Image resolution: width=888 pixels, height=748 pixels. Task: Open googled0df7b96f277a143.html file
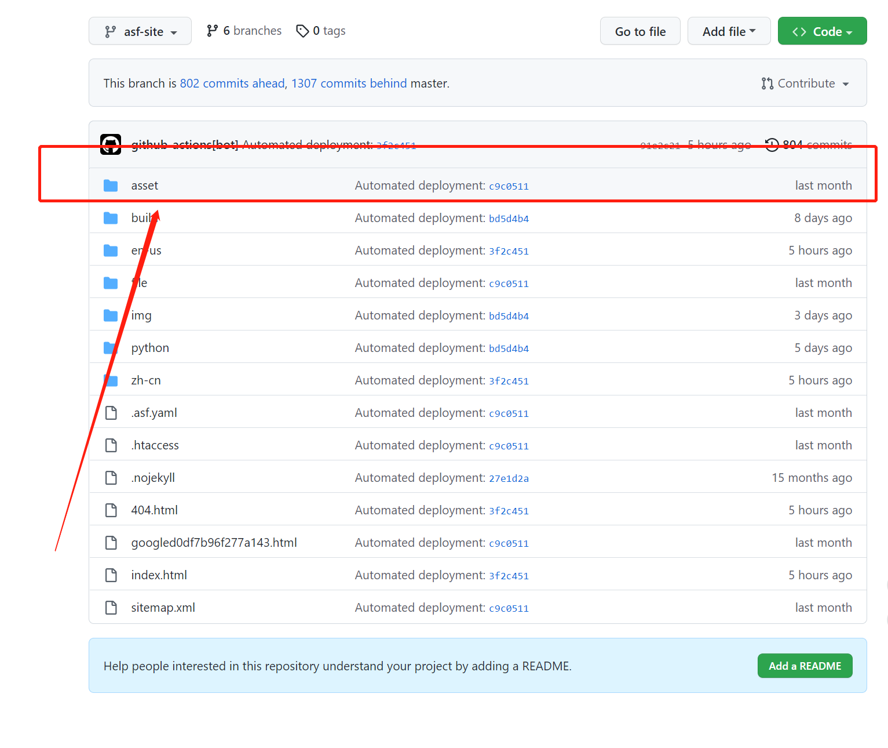214,543
